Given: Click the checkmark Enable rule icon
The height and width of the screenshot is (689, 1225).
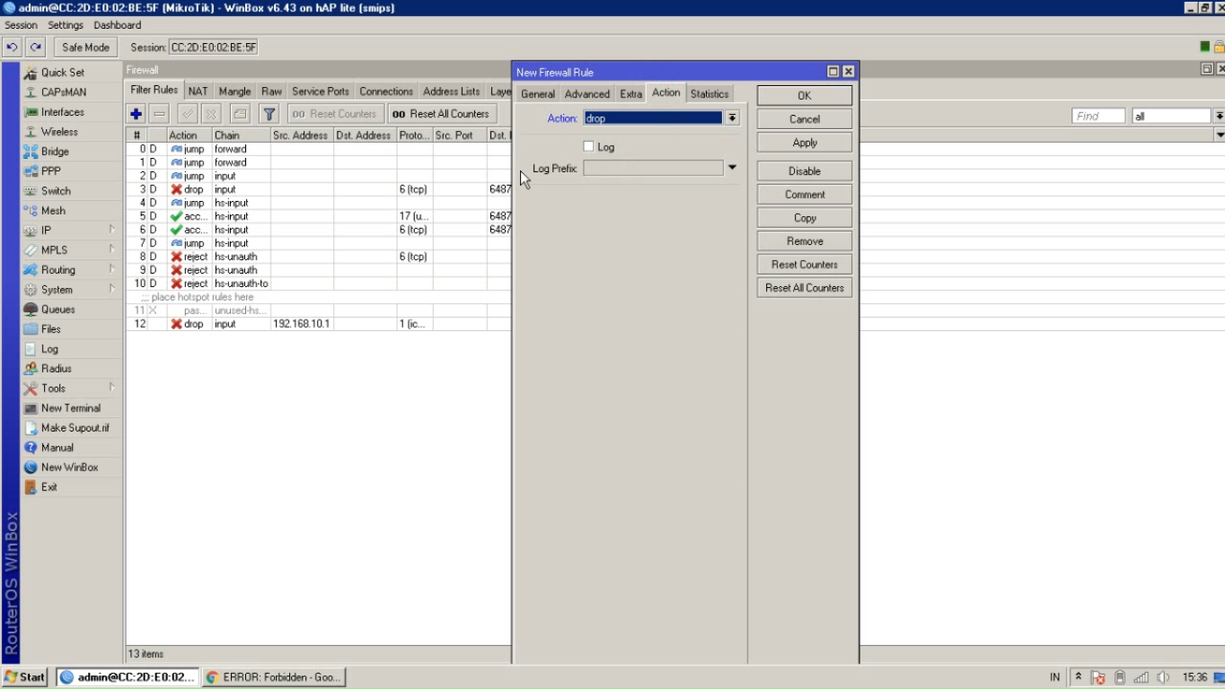Looking at the screenshot, I should tap(187, 114).
